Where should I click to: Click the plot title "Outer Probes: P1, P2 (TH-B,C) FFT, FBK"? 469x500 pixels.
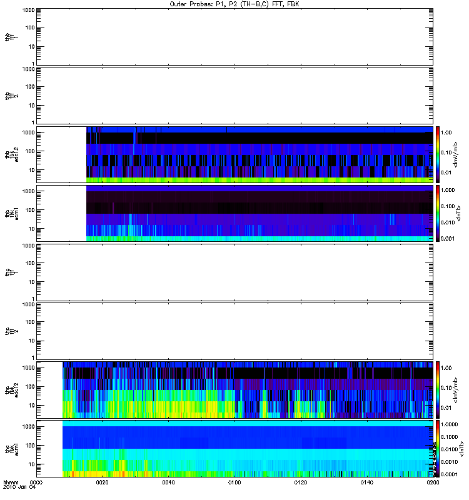tap(234, 4)
